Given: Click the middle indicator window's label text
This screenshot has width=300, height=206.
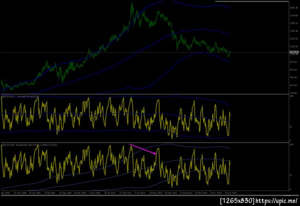Looking at the screenshot, I should pos(20,97).
